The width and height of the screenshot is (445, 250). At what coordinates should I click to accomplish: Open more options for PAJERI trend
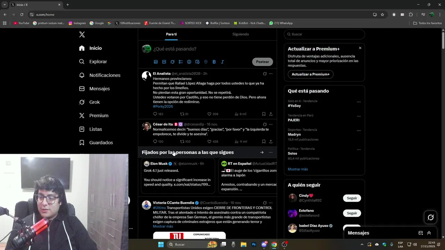tap(359, 116)
